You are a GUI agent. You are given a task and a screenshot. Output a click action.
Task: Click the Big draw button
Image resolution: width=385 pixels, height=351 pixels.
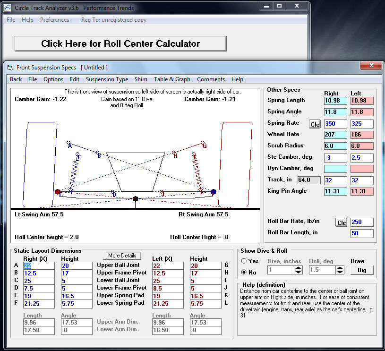pos(362,270)
